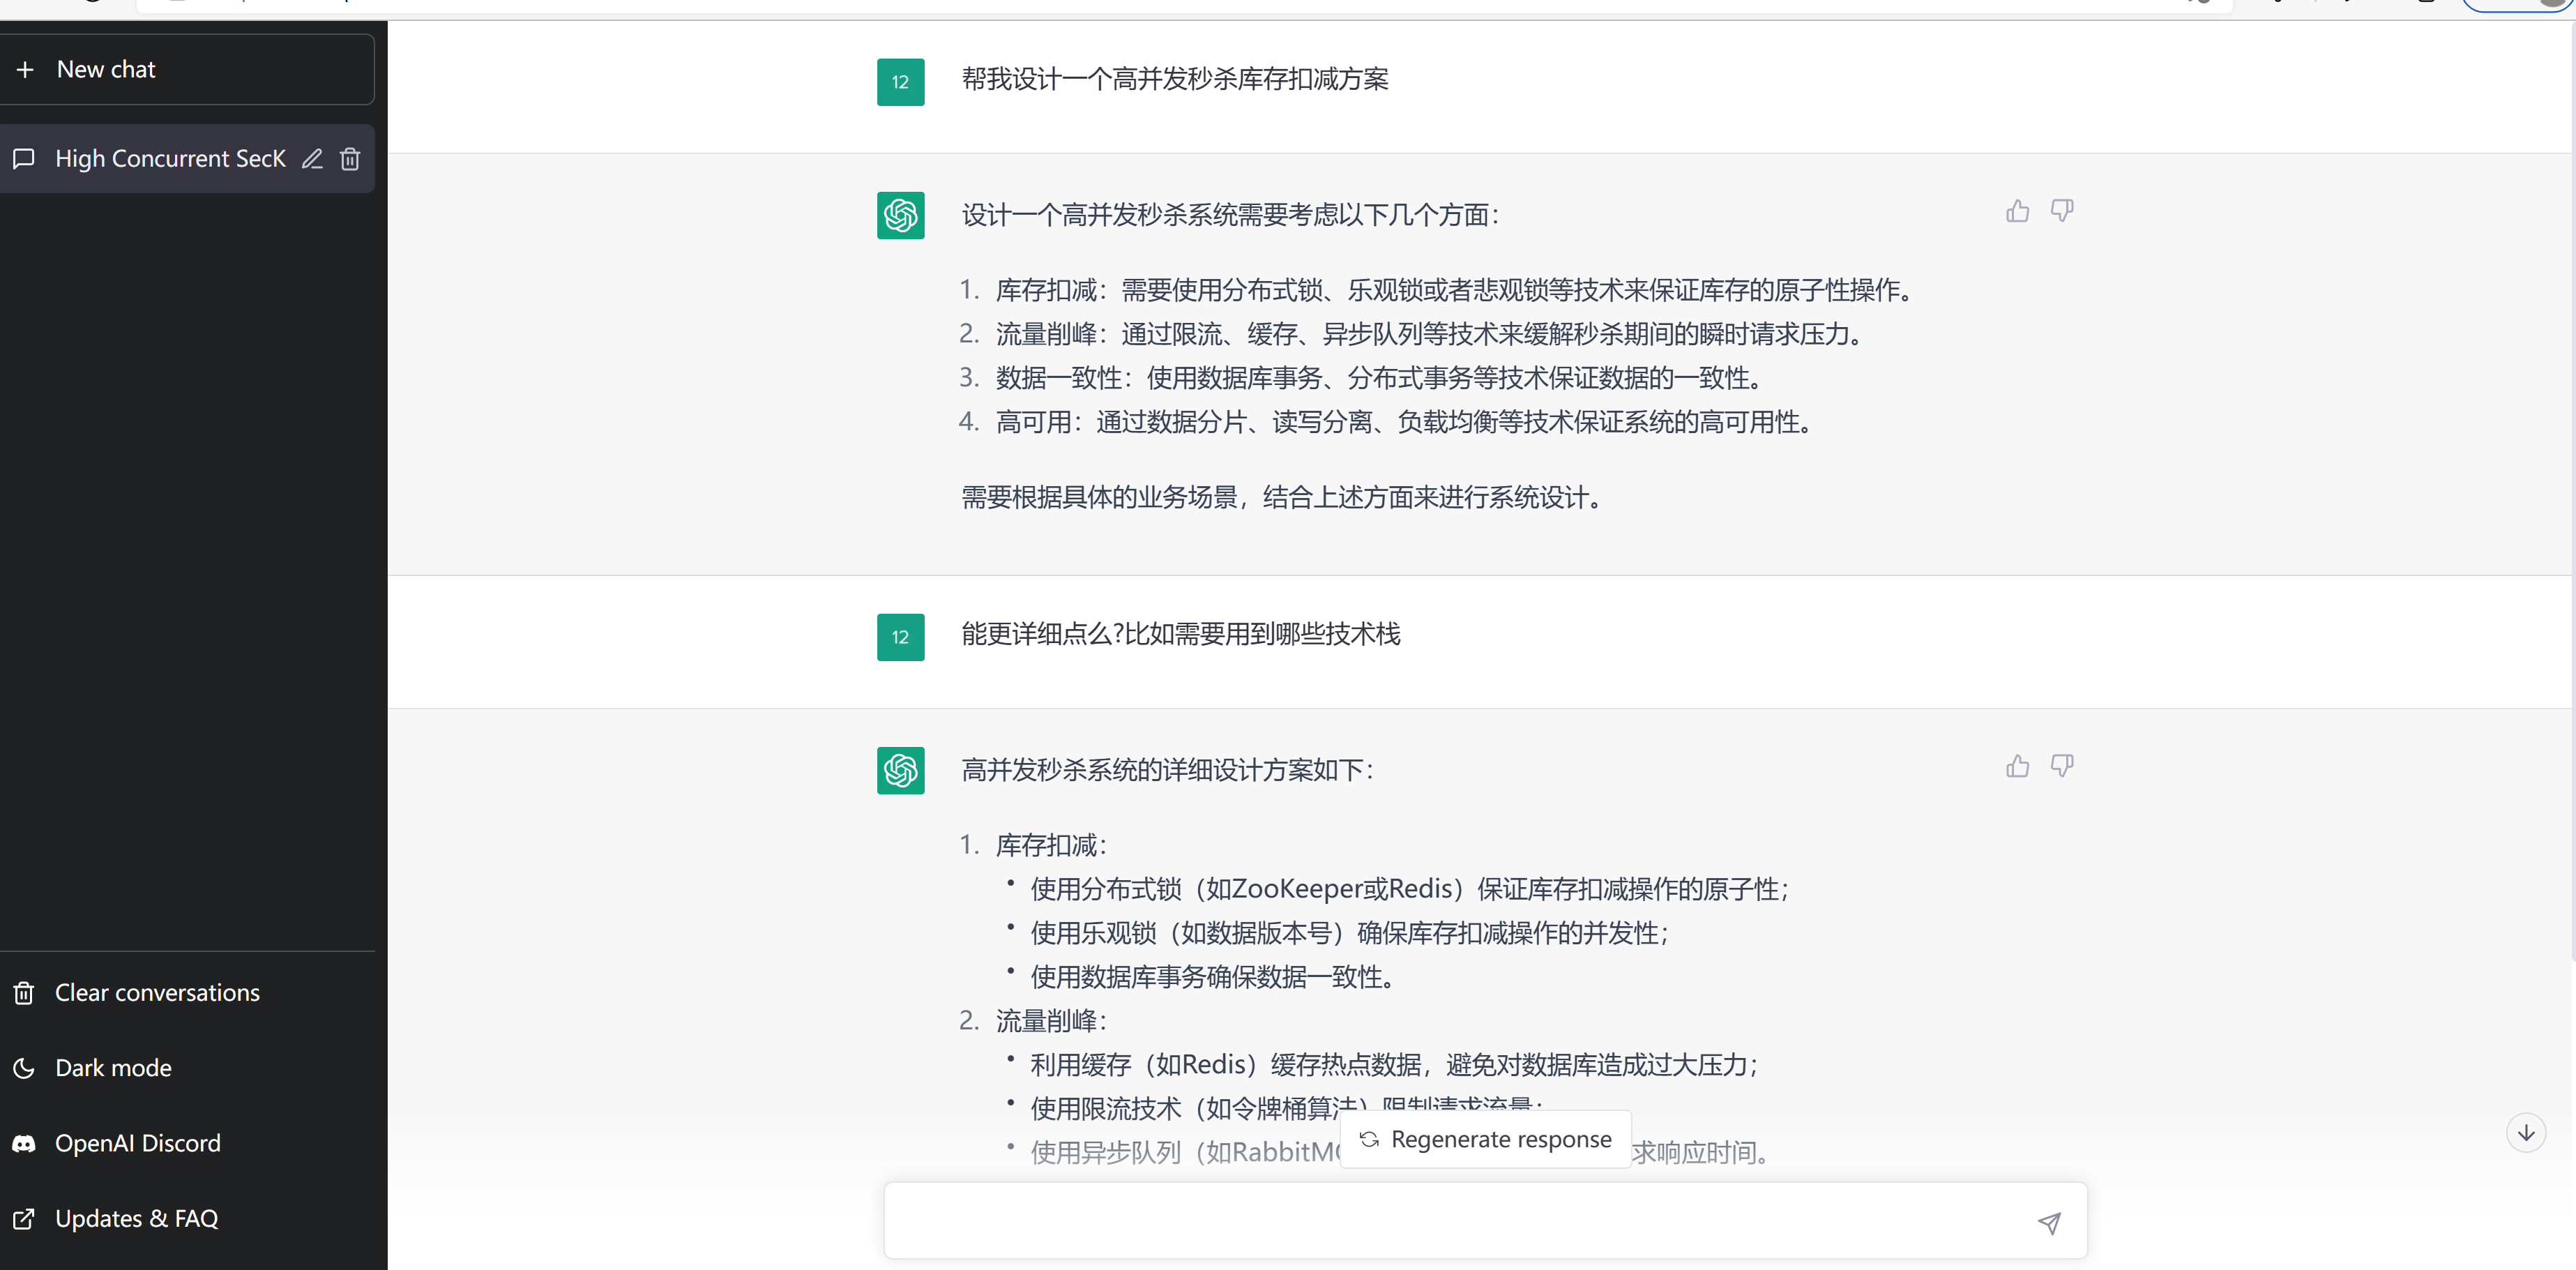Thumbs down the detailed design answer

pos(2062,766)
